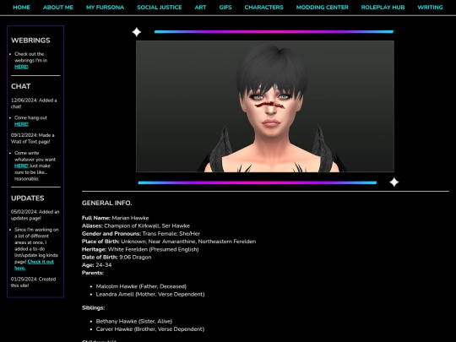Follow the HERE! link under Come hang out

pos(21,124)
